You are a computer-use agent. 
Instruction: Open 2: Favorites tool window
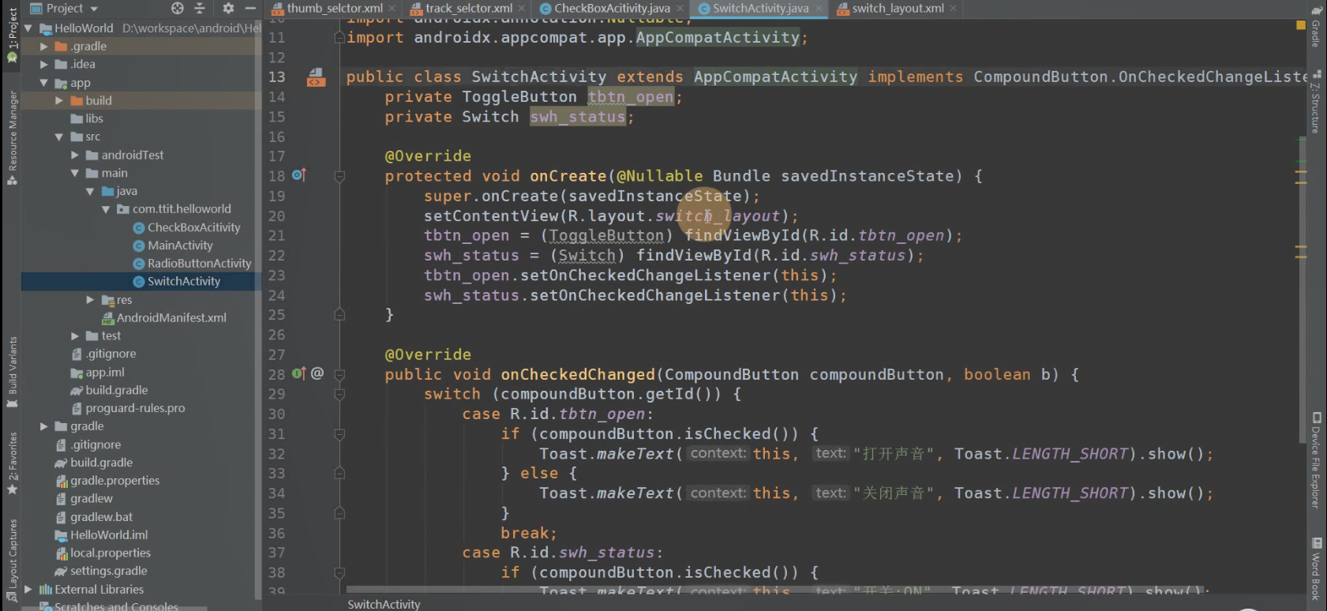12,463
